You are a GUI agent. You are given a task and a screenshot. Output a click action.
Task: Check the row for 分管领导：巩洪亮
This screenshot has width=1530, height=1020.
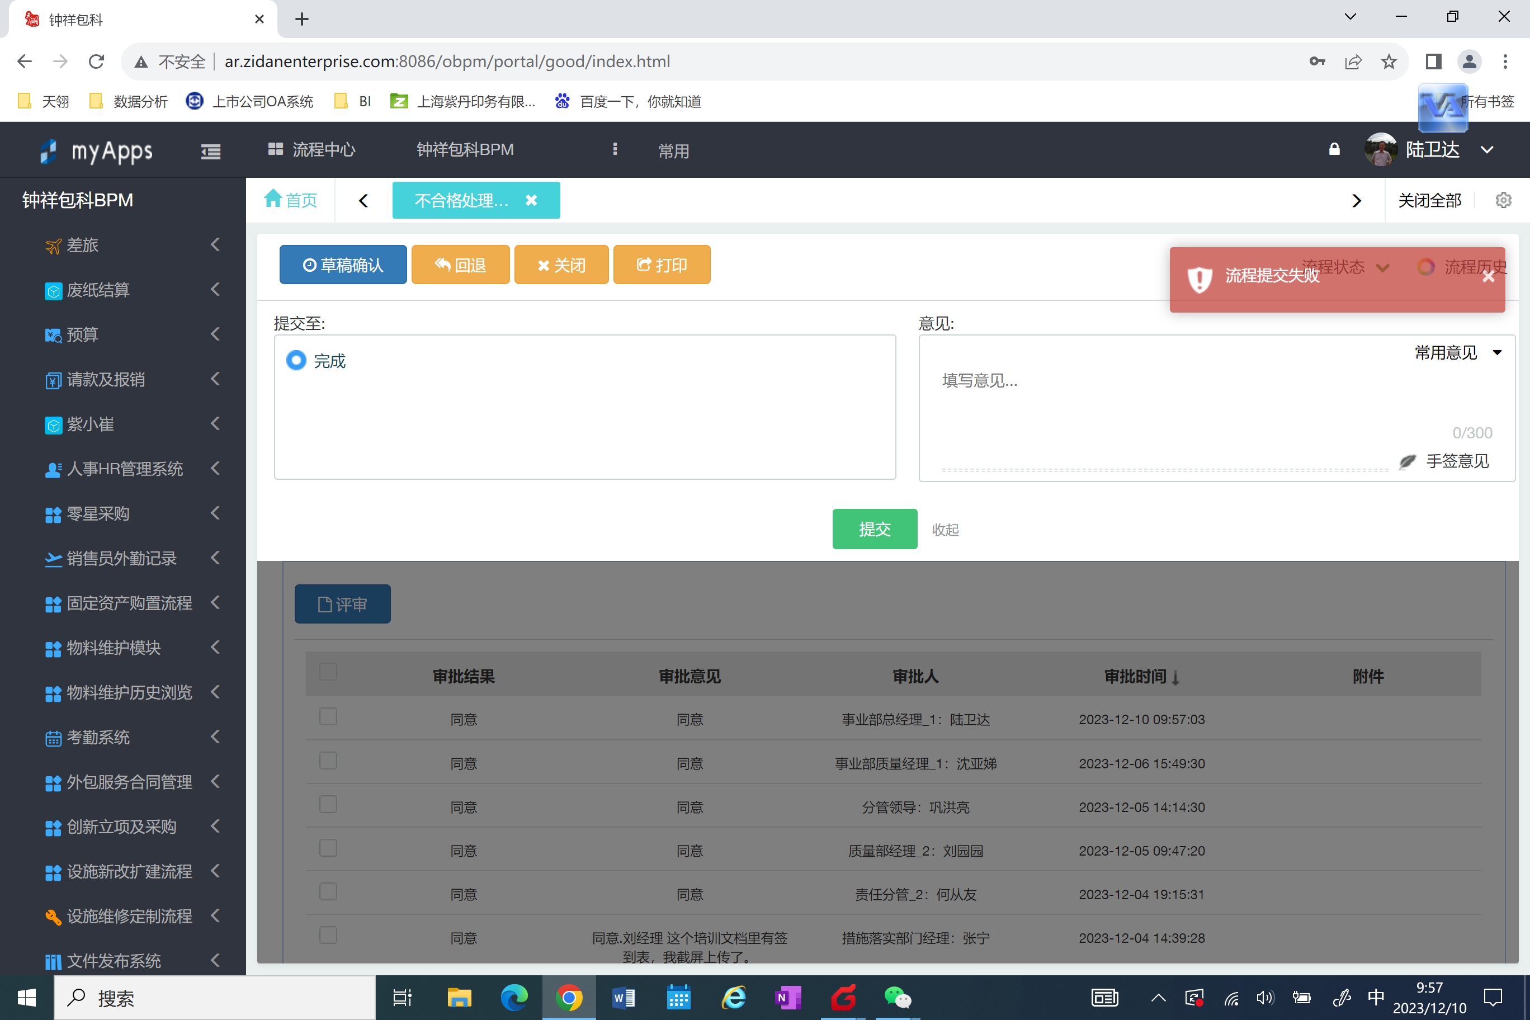click(x=328, y=805)
